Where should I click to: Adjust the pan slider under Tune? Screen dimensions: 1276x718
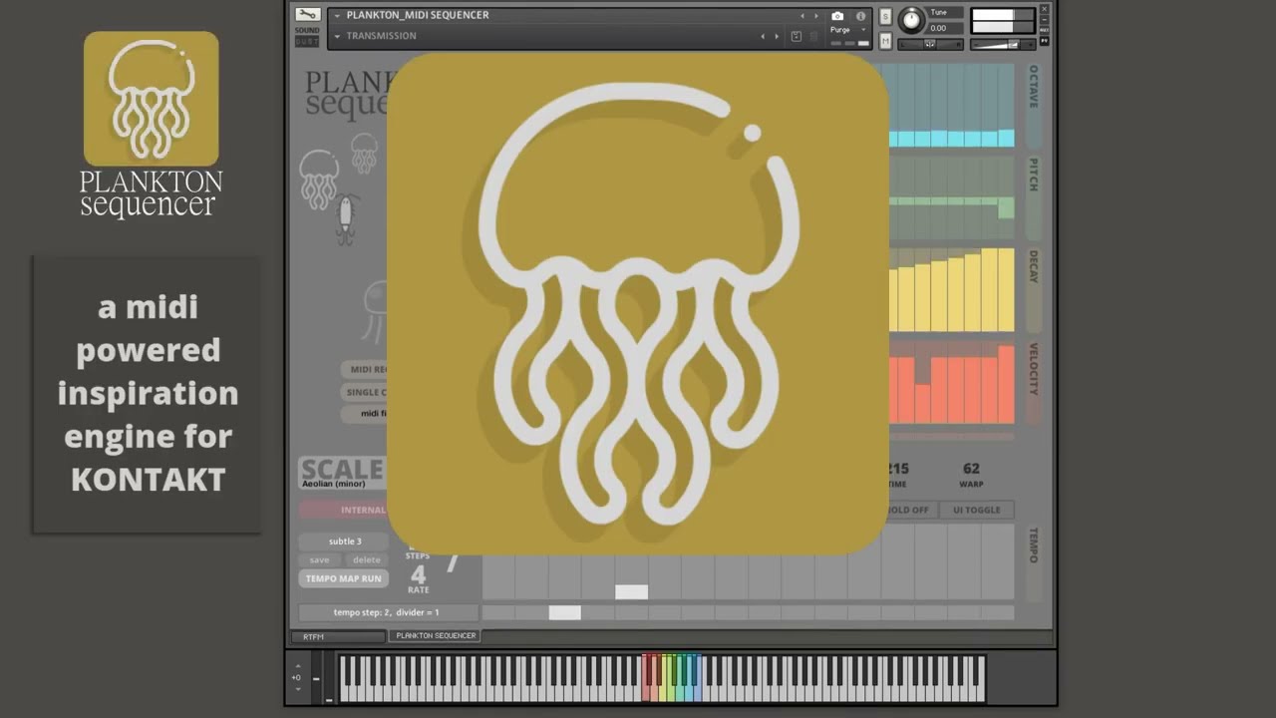[929, 44]
